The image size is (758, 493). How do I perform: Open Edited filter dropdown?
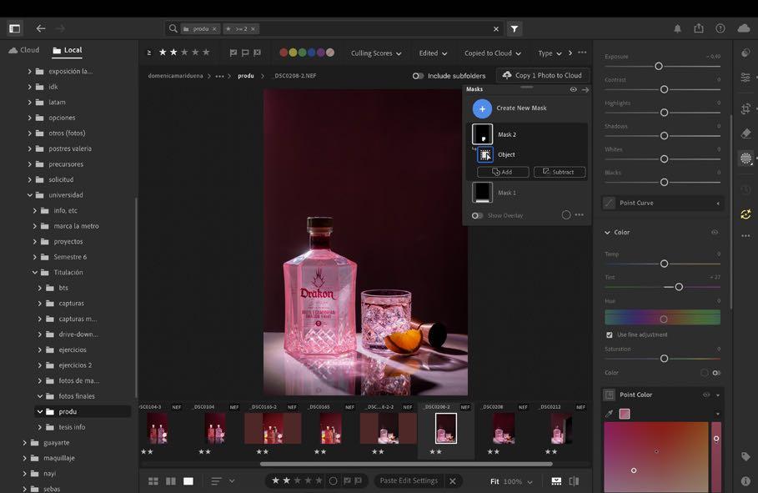tap(433, 53)
